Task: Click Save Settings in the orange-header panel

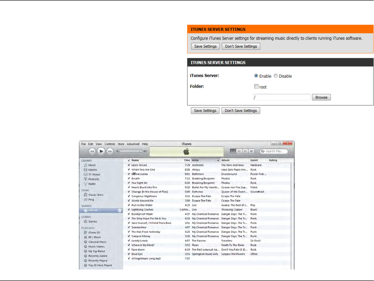Action: (206, 46)
